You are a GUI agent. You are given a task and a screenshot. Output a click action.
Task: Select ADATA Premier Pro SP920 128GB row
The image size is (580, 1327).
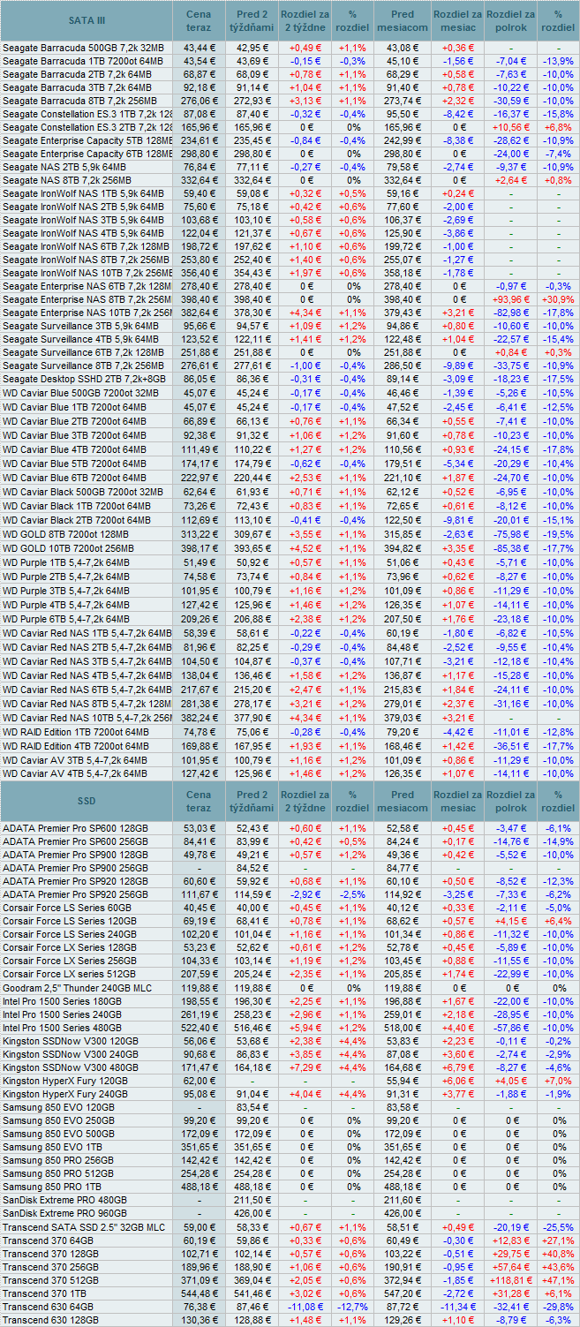click(x=290, y=881)
